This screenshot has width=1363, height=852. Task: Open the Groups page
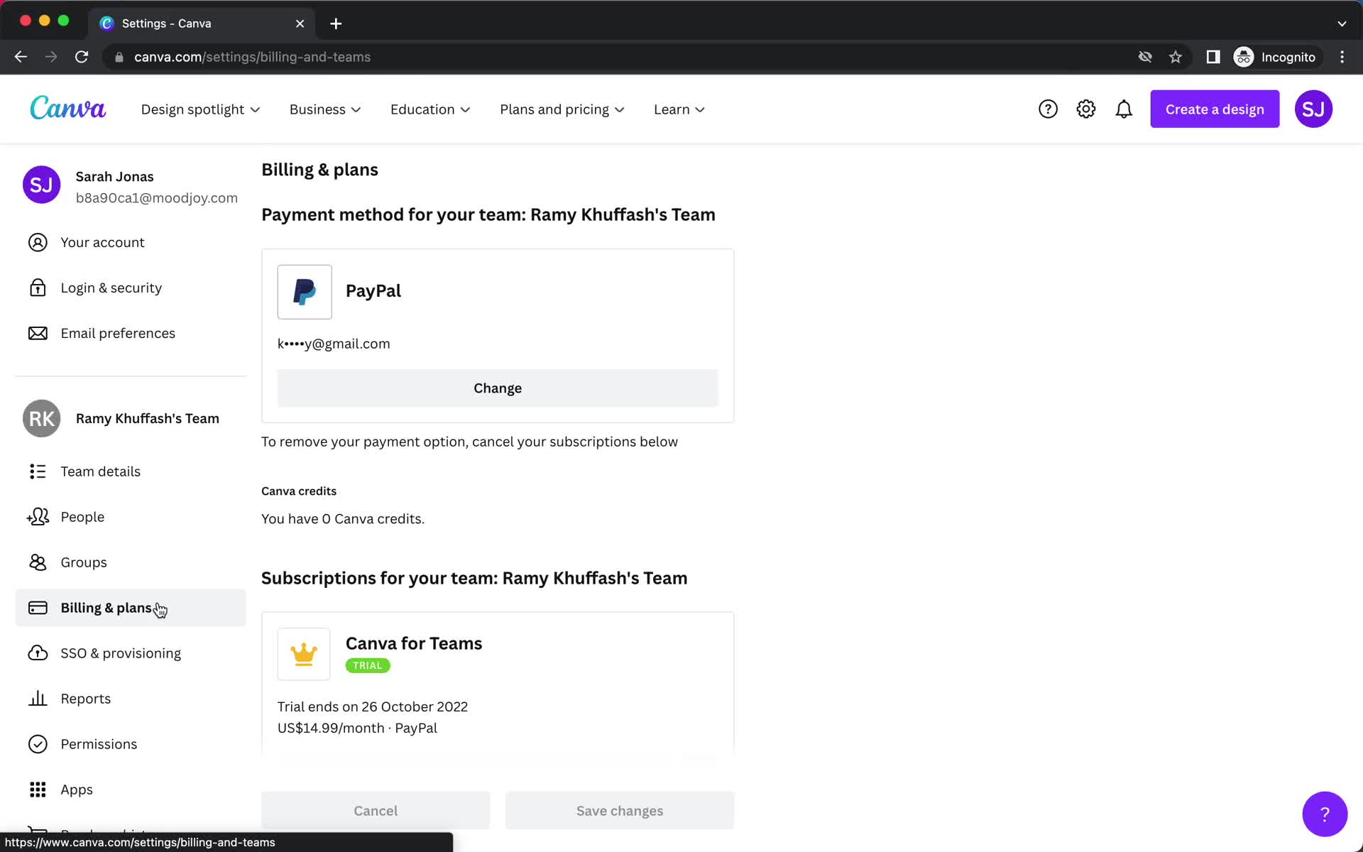click(131, 562)
